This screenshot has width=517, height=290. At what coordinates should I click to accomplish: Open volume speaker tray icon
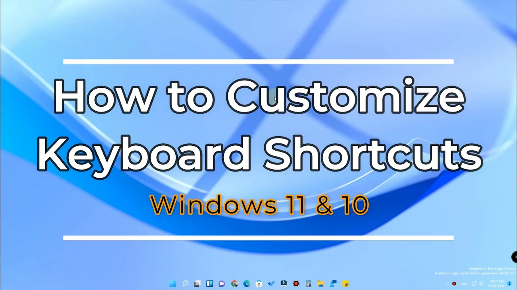(x=481, y=284)
